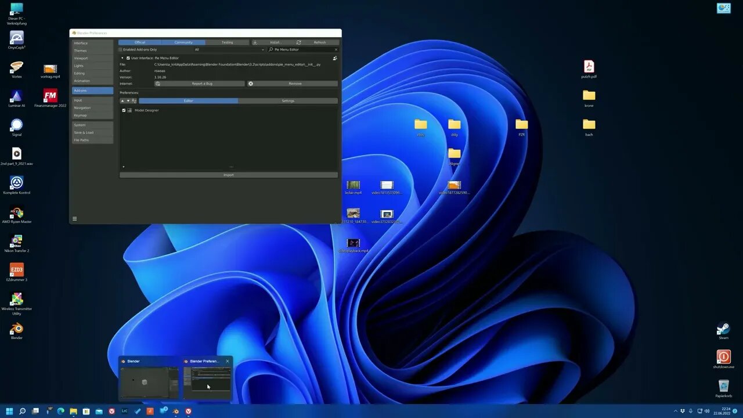The width and height of the screenshot is (743, 418).
Task: Uncheck the Model Designer pie menu checkbox
Action: [x=124, y=110]
